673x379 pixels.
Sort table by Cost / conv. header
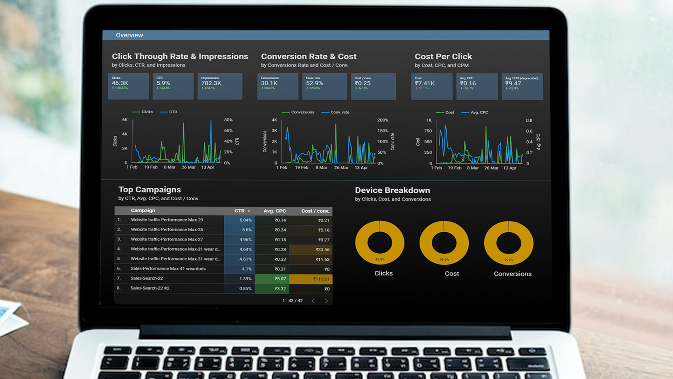coord(315,211)
